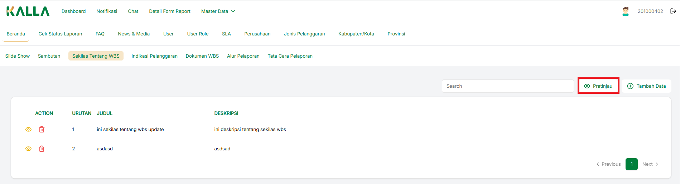Open the Jenis Pelanggaran tab
The width and height of the screenshot is (685, 184).
[304, 34]
